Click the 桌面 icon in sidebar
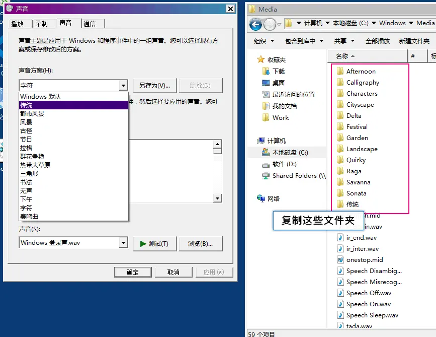The image size is (436, 337). [266, 83]
